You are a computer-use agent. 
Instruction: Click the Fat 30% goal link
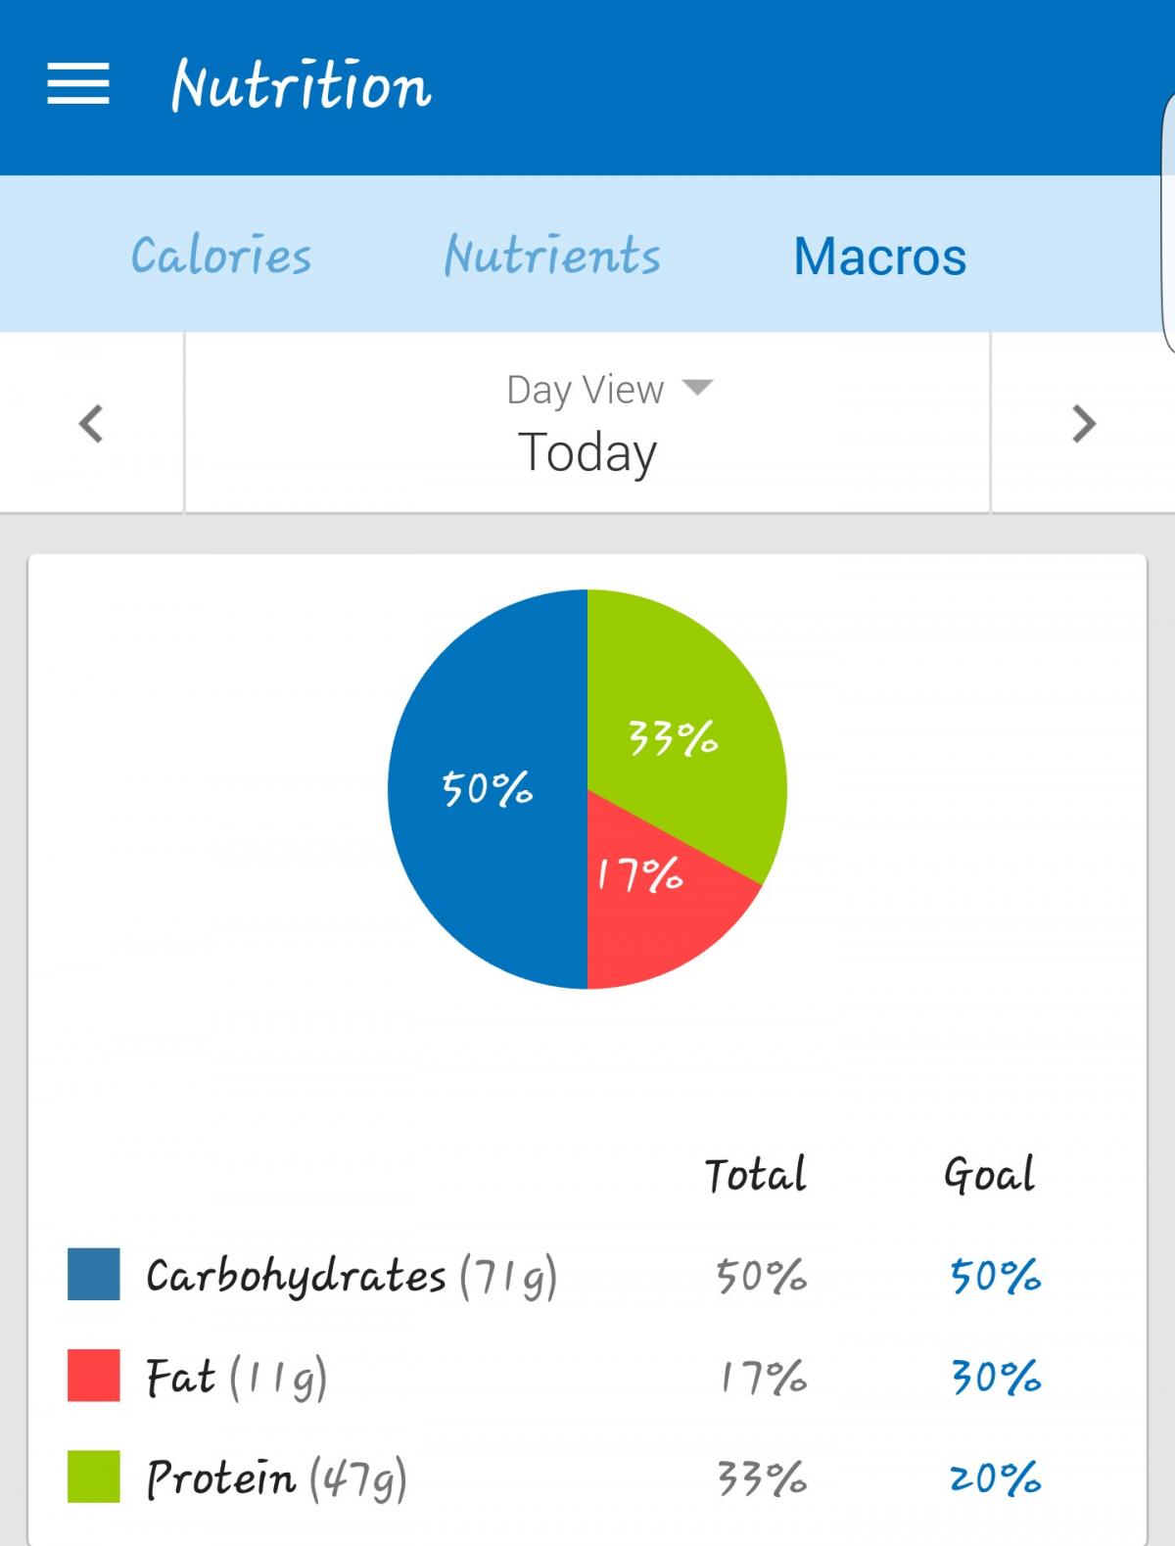point(995,1377)
